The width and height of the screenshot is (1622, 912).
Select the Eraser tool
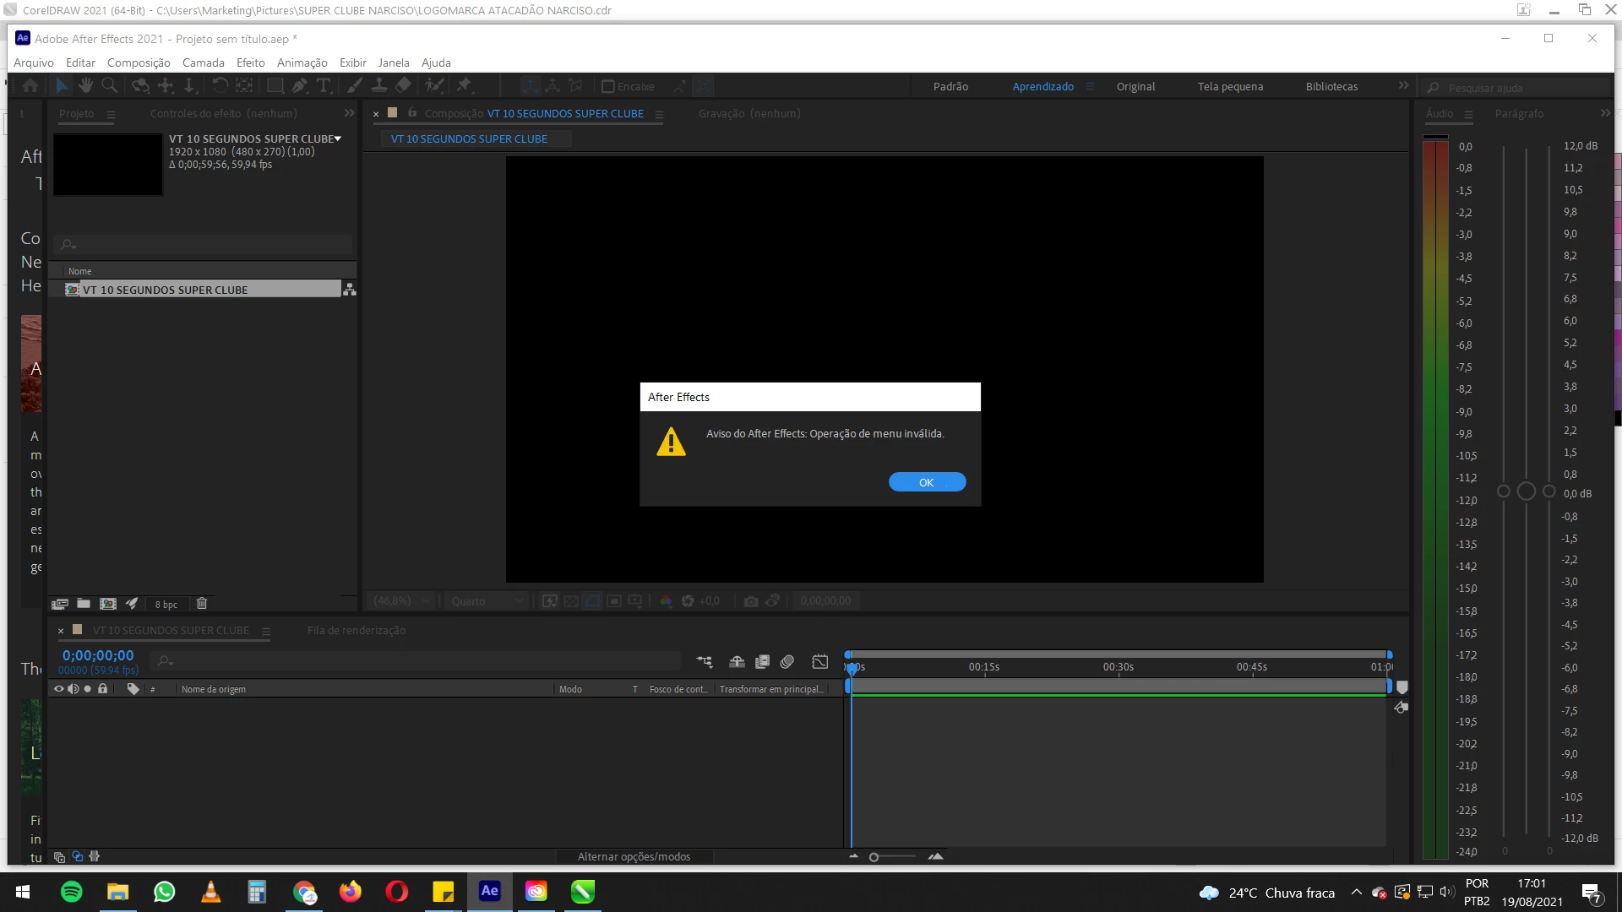(403, 86)
